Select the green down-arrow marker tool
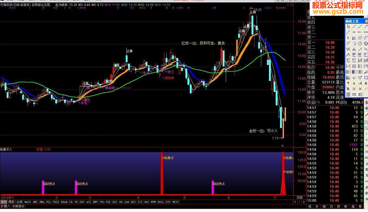The image size is (368, 212). click(x=354, y=83)
